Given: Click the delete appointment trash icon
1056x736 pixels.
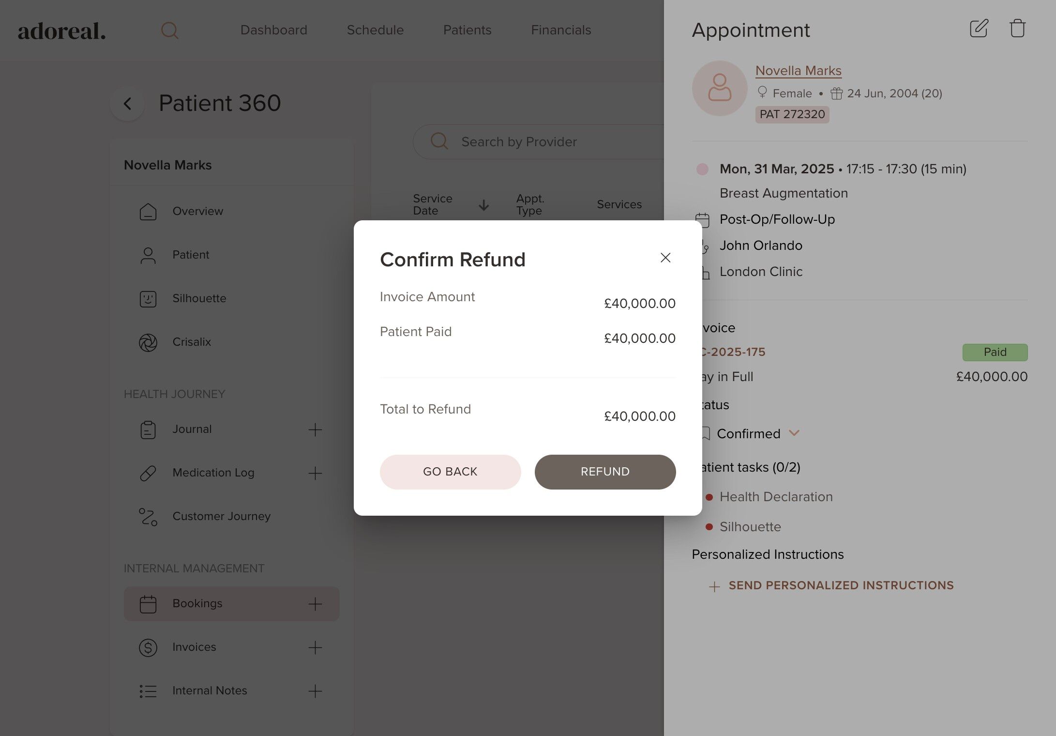Looking at the screenshot, I should 1017,29.
